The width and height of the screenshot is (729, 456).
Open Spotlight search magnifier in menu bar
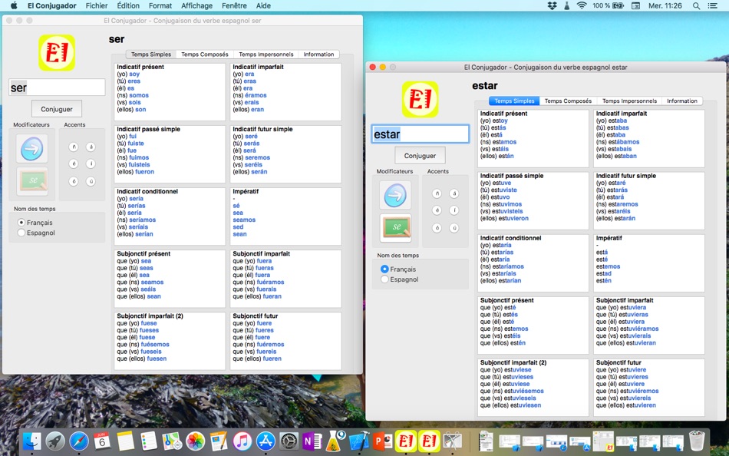click(696, 5)
